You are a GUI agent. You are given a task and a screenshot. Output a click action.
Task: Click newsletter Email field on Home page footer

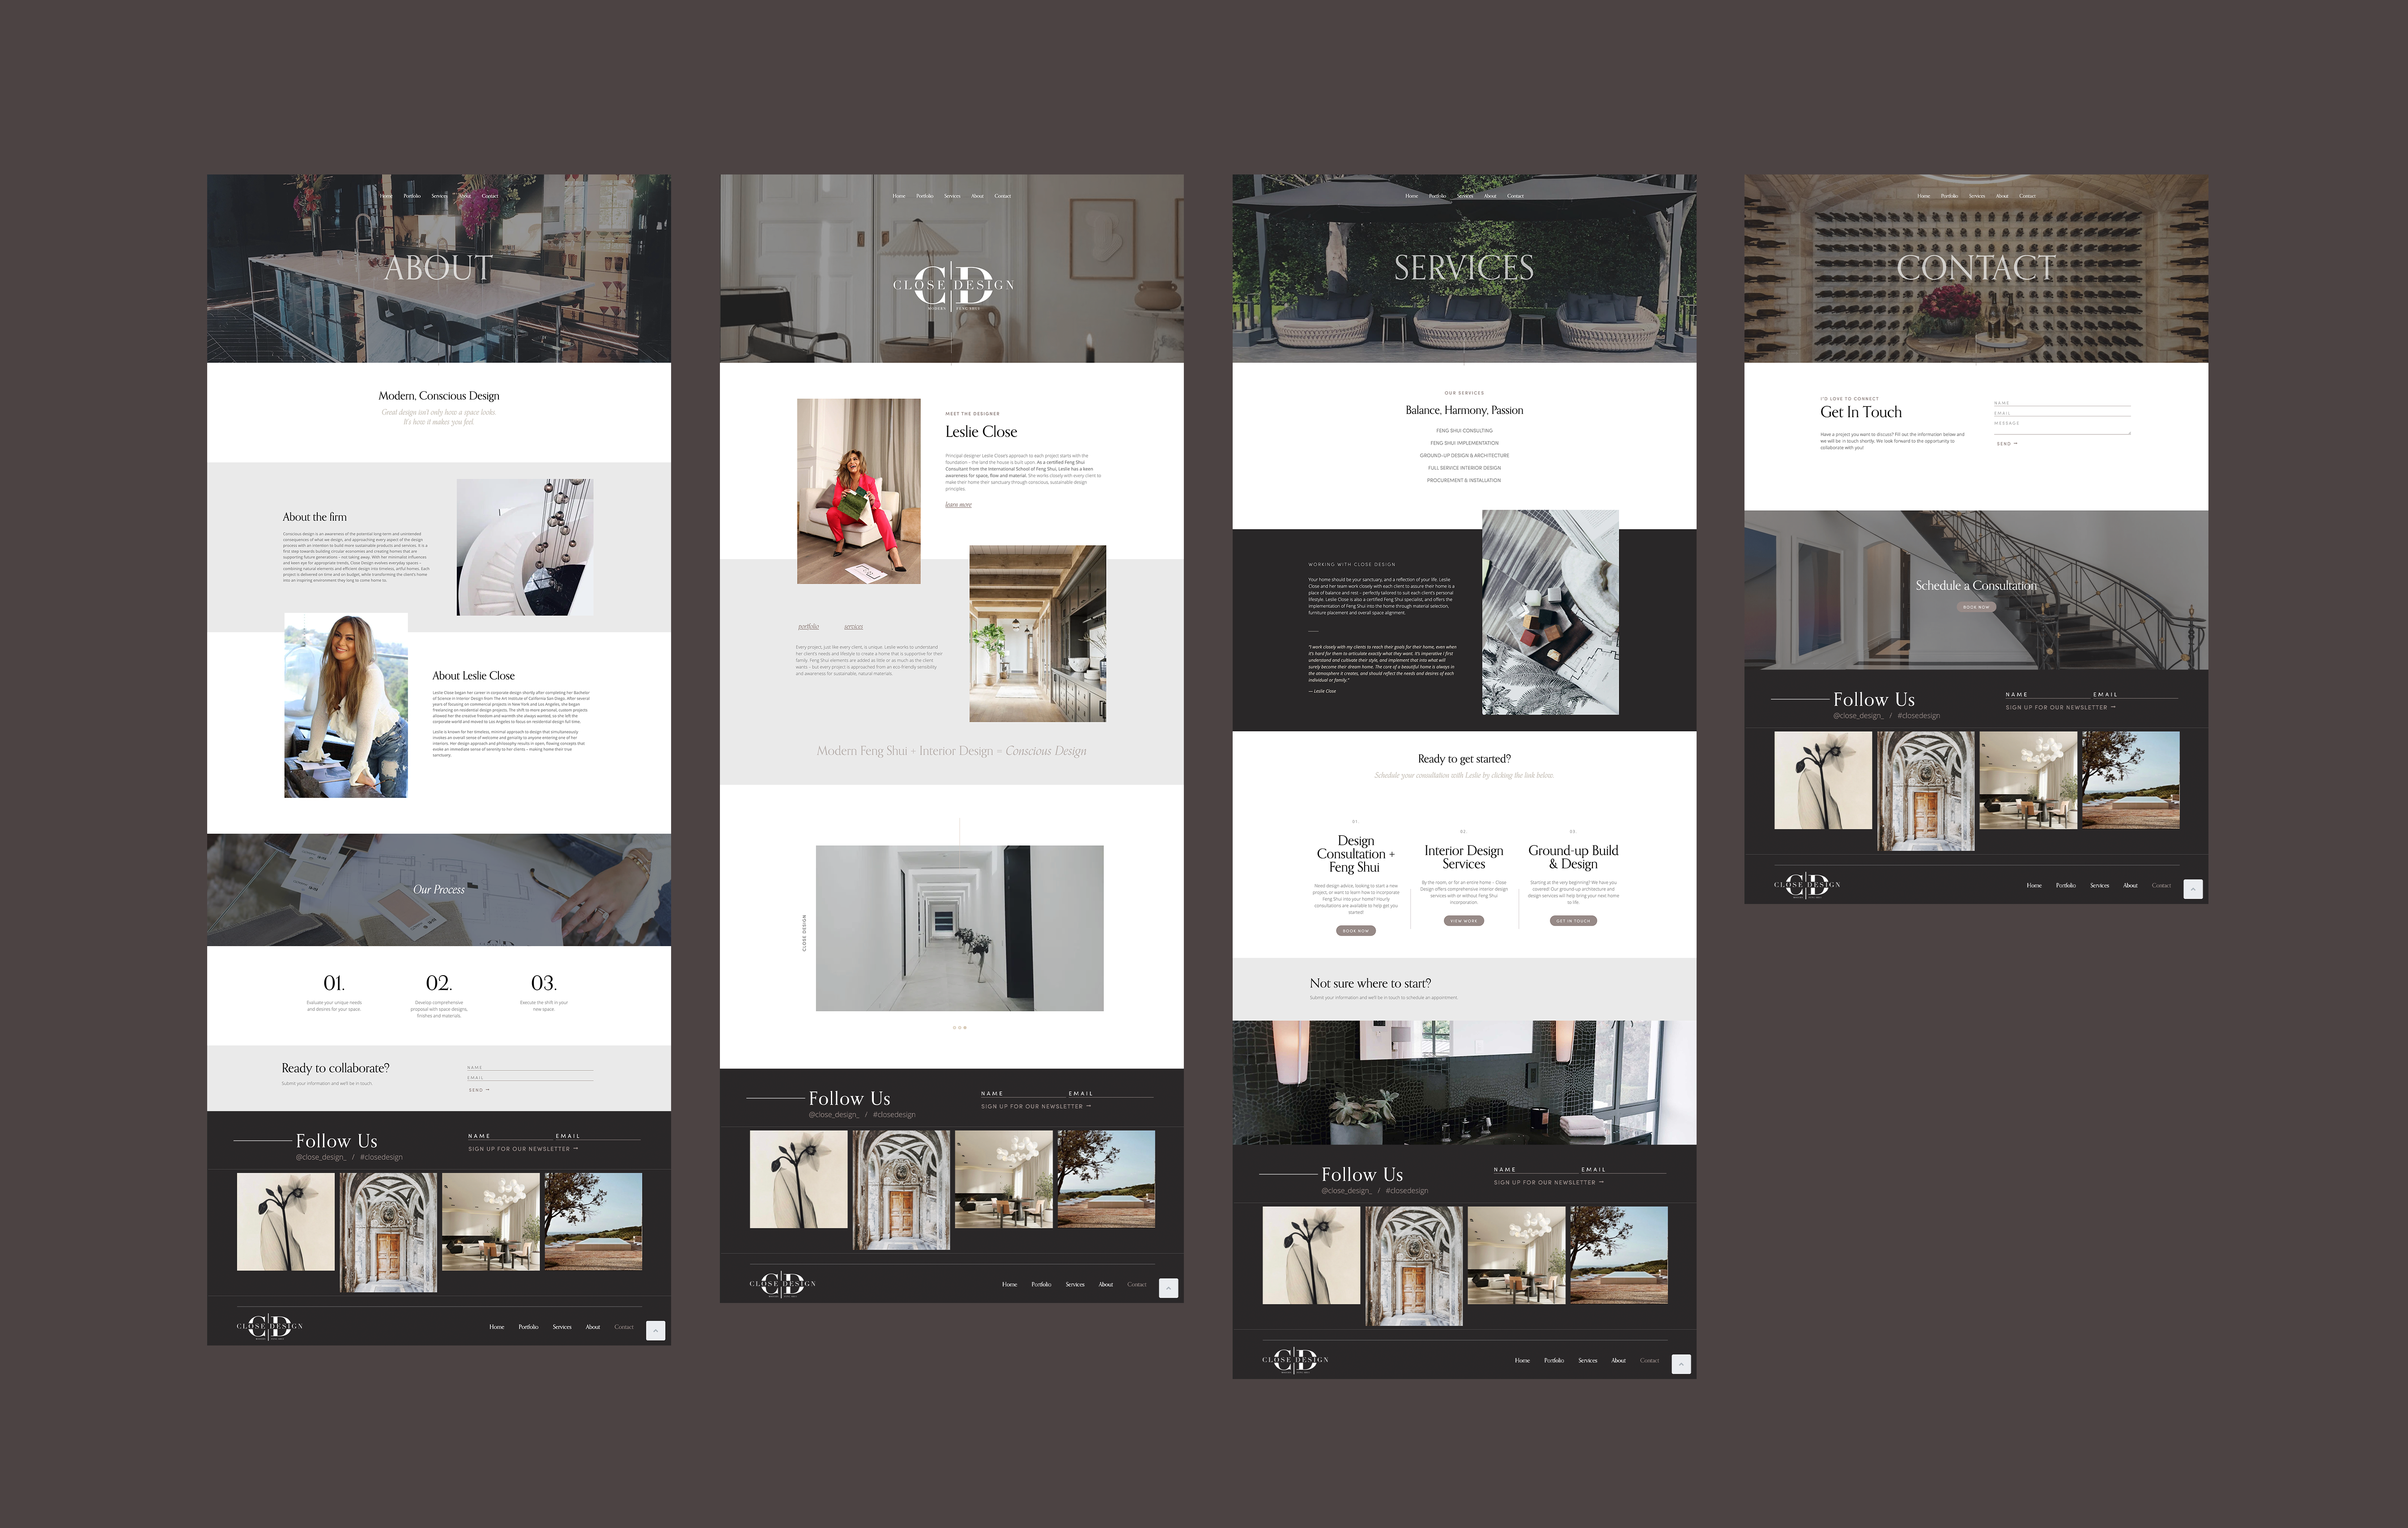click(1110, 1093)
